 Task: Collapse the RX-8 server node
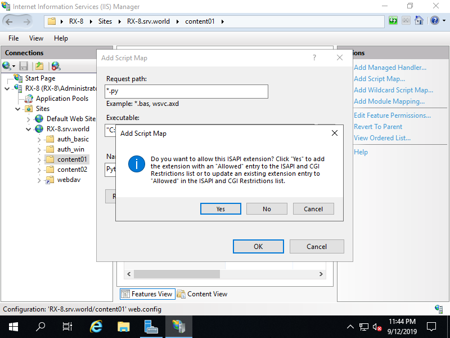(x=7, y=88)
